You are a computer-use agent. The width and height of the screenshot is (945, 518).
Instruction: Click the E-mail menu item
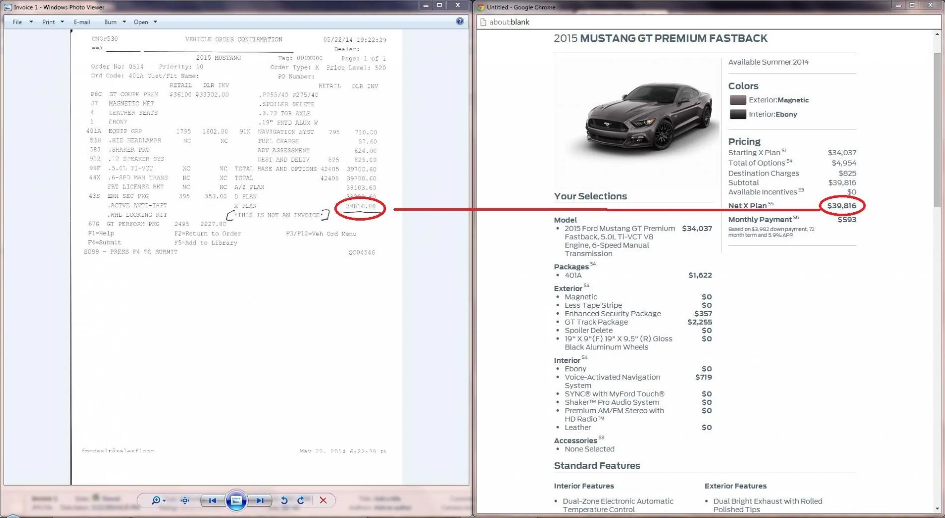[82, 22]
